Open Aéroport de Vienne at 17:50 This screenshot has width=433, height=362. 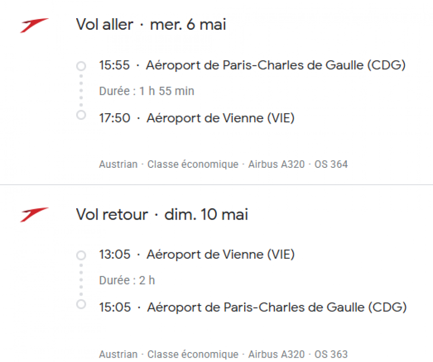coord(220,118)
